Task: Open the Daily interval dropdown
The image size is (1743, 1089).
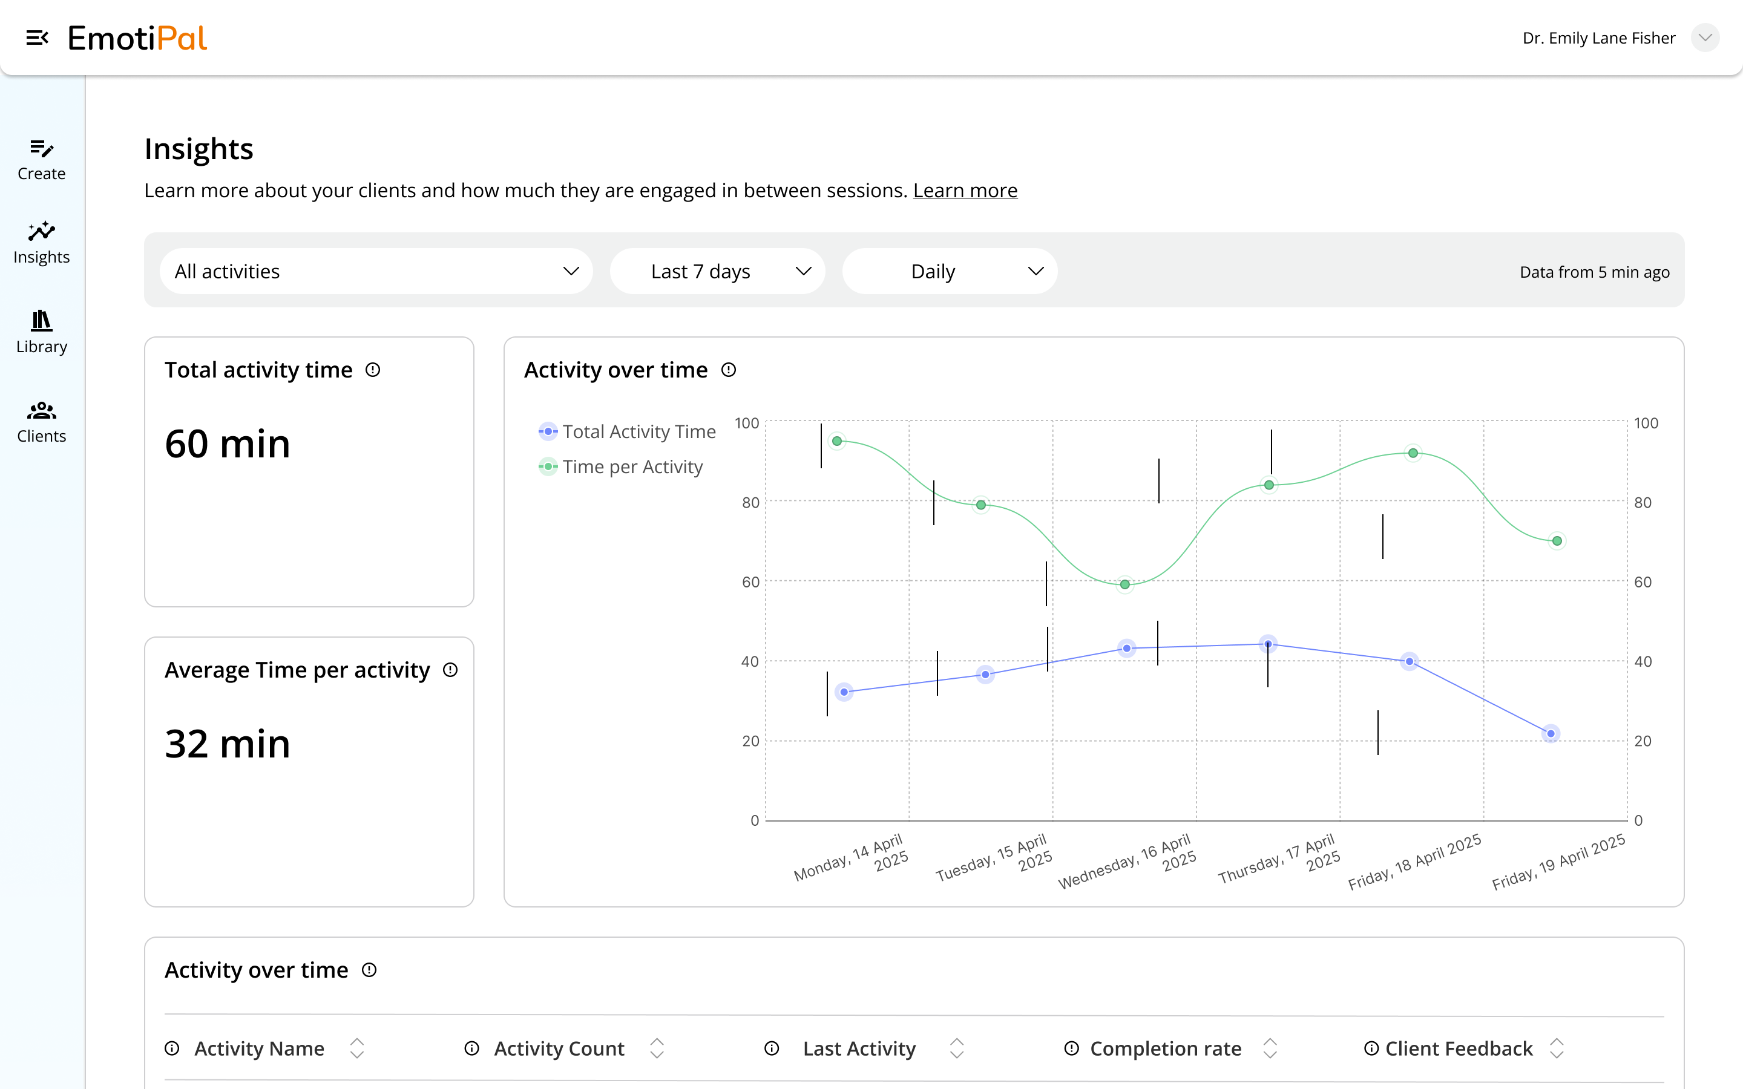Action: pos(950,272)
